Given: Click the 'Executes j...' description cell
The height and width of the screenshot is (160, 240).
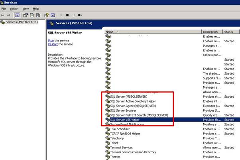Looking at the screenshot, I should click(211, 106).
